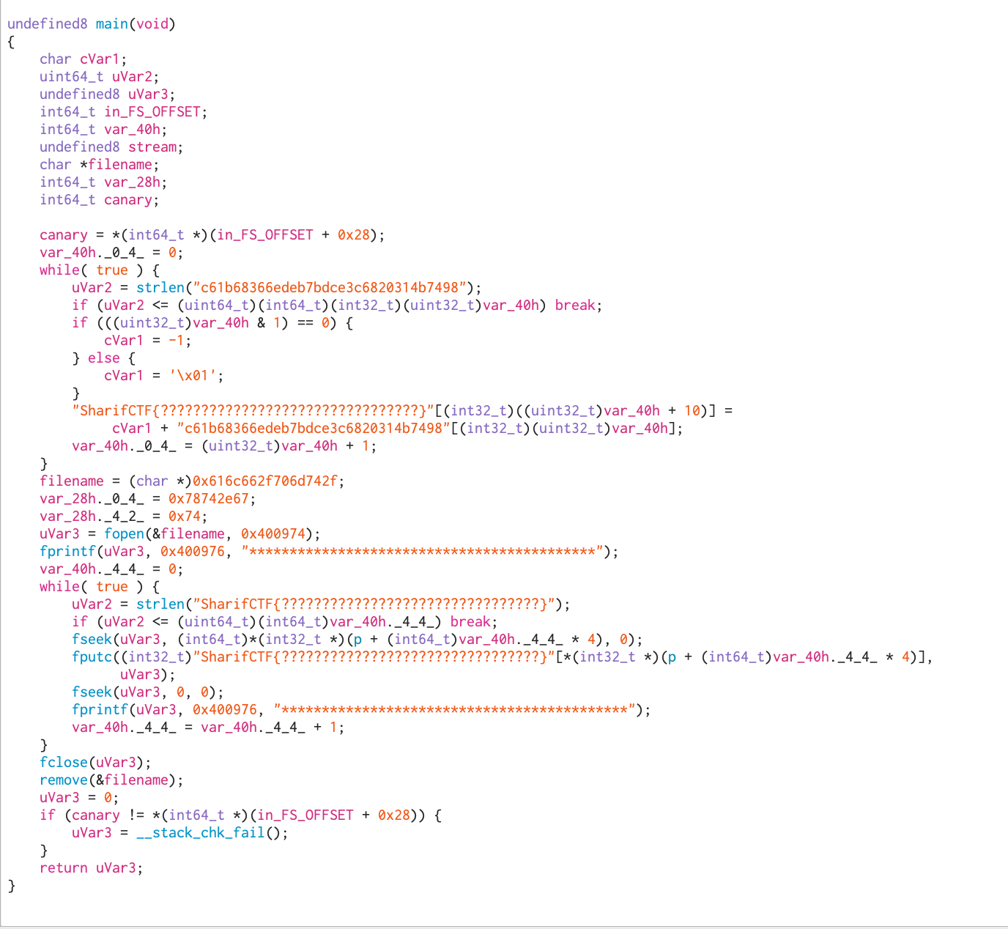
Task: Click the 'return uVar3' statement
Action: (x=91, y=868)
